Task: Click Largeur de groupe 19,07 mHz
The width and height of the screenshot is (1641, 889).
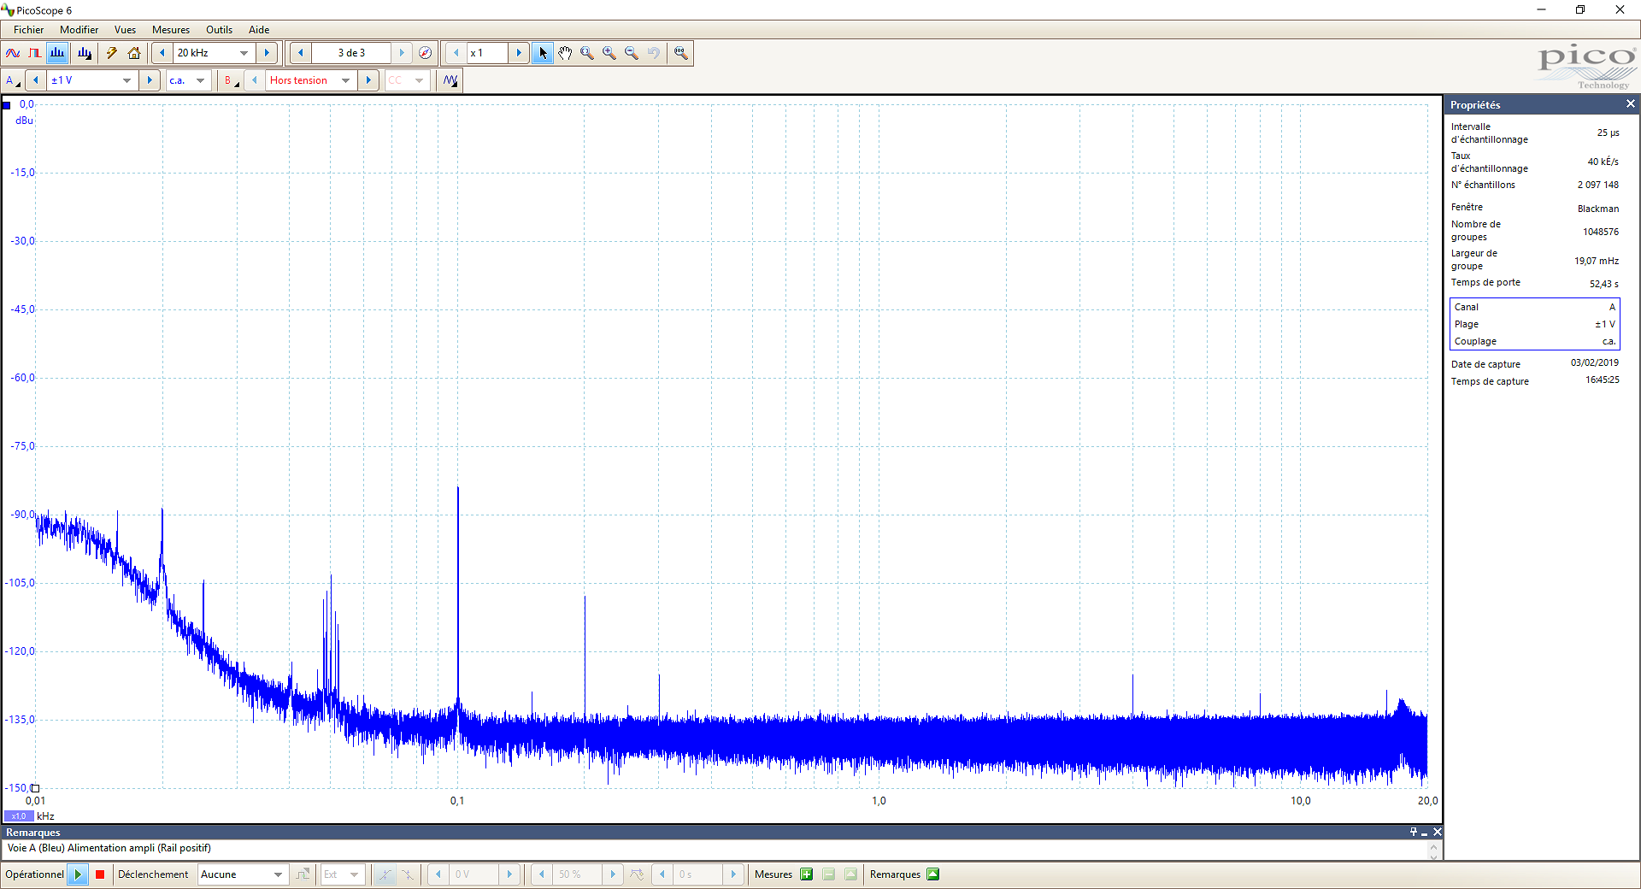Action: pyautogui.click(x=1596, y=261)
